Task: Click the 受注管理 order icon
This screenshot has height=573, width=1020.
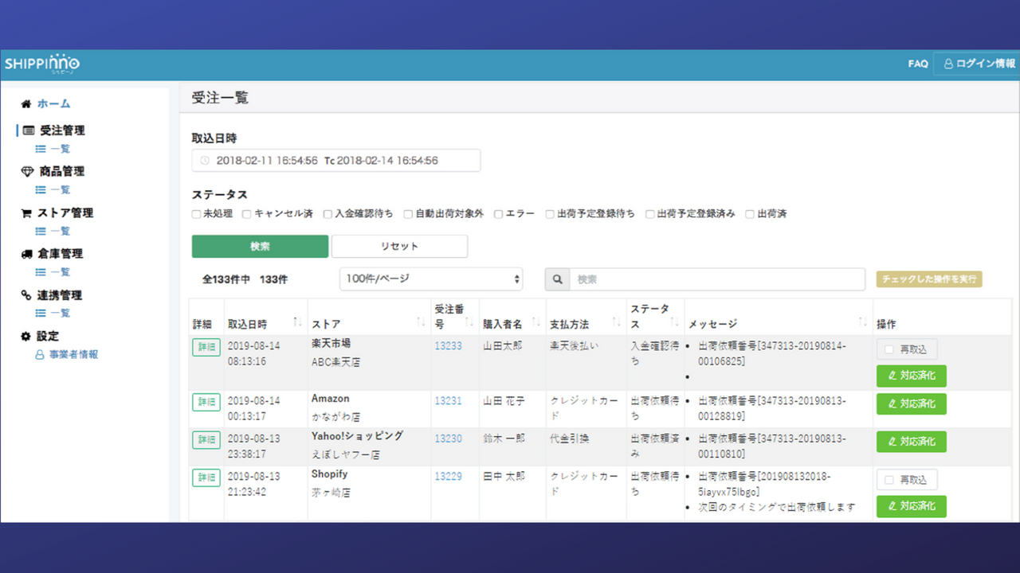Action: (x=29, y=131)
